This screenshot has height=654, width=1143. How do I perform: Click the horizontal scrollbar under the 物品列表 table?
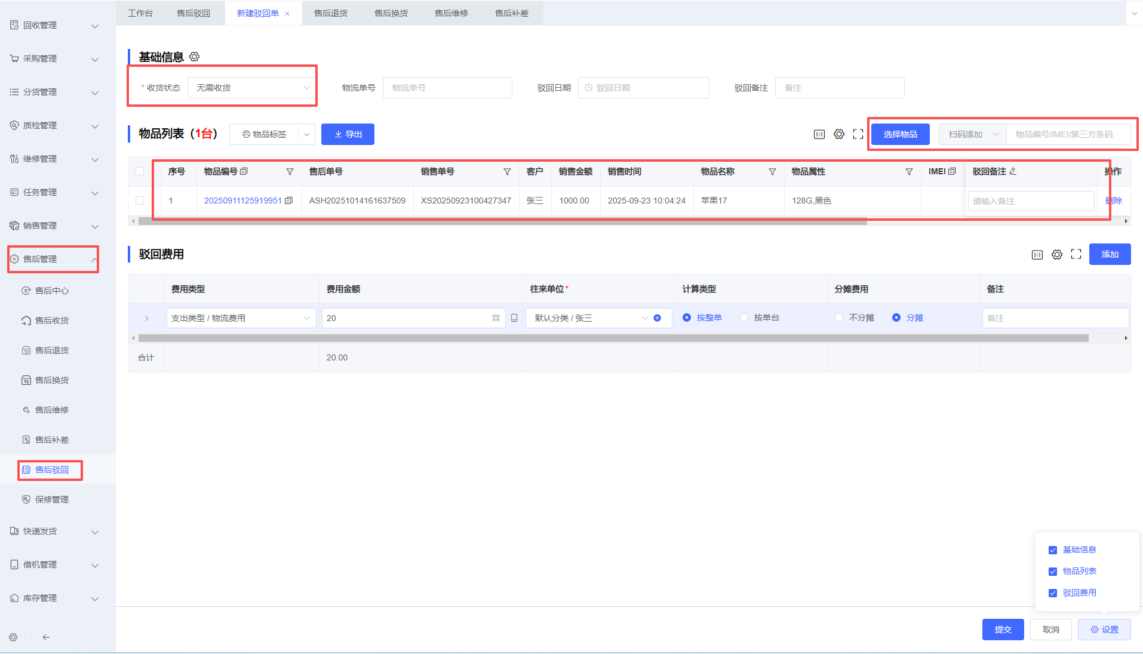(x=502, y=221)
